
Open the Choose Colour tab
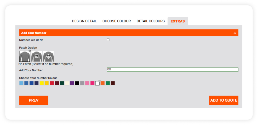pos(116,21)
